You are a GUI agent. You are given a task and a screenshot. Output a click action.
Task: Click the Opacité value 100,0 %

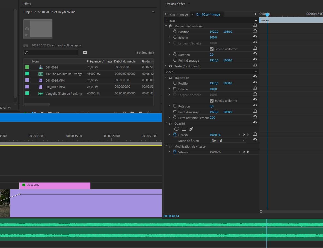pos(215,135)
